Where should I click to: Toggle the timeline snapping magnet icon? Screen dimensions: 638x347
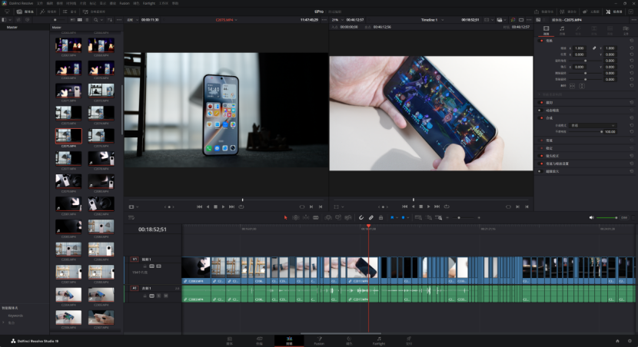pyautogui.click(x=361, y=217)
